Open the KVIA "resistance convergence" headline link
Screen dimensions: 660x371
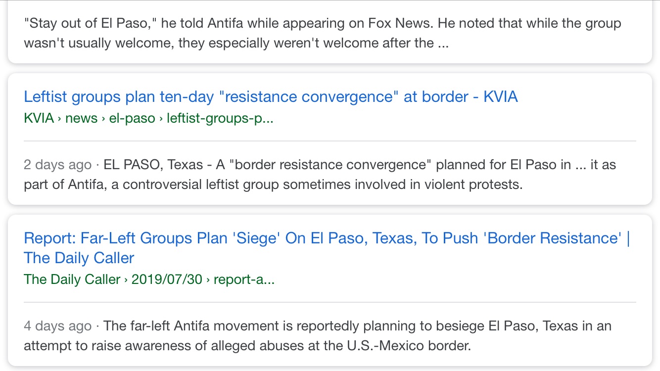pos(271,96)
